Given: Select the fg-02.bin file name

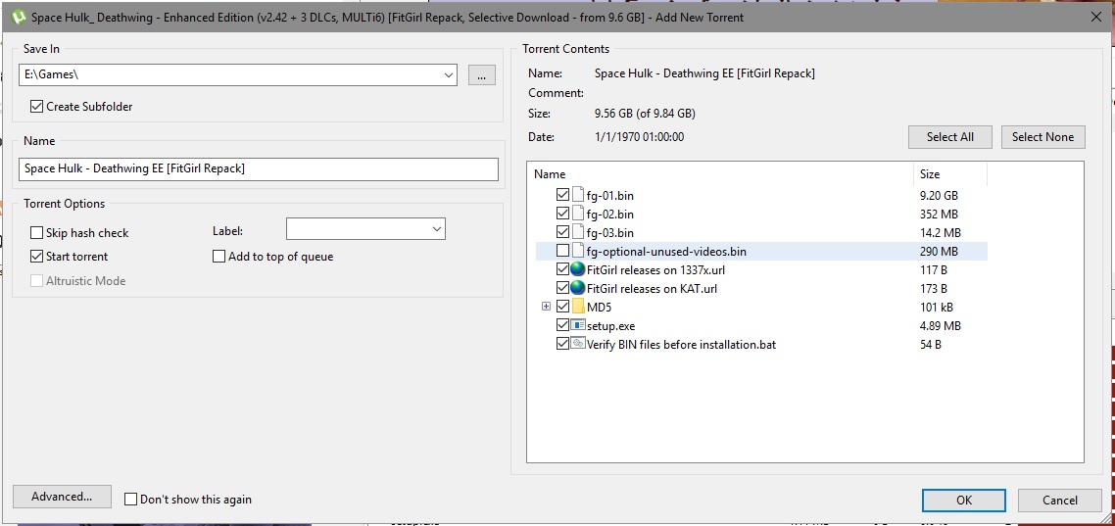Looking at the screenshot, I should [610, 214].
